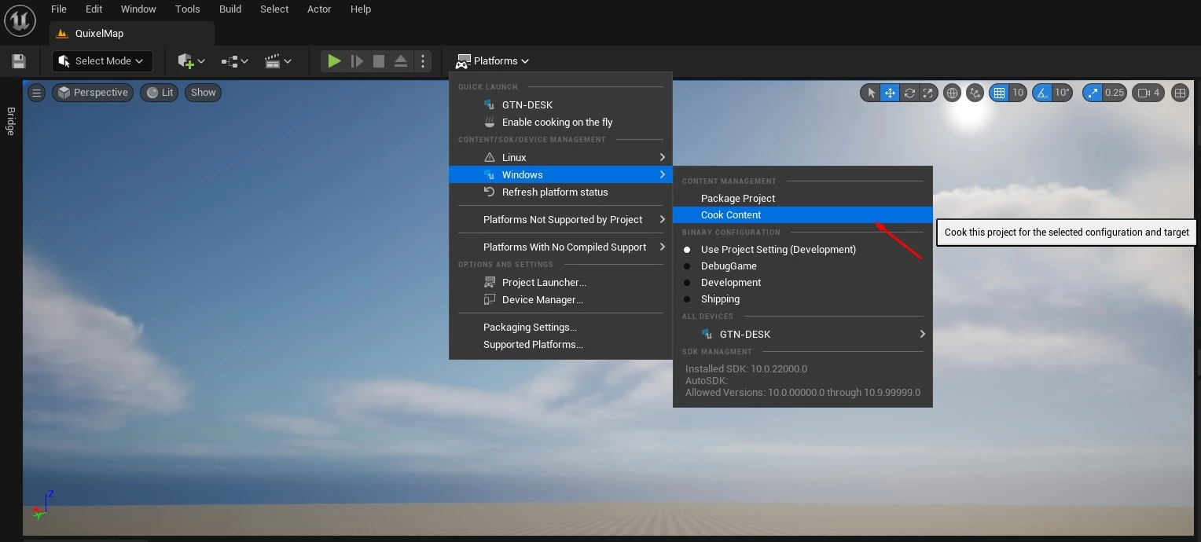
Task: Open the viewport layout grid icon
Action: pyautogui.click(x=1180, y=93)
